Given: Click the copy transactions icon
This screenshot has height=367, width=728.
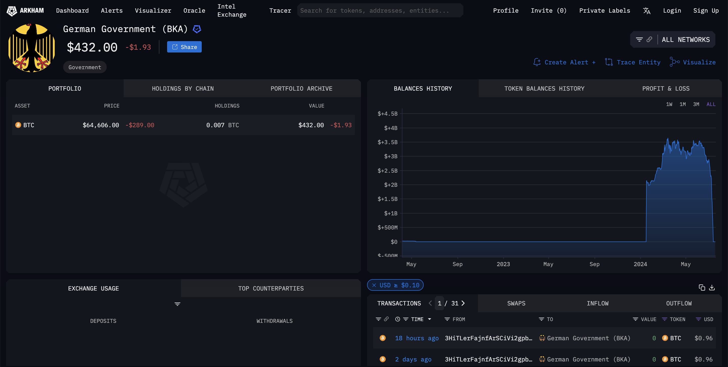Looking at the screenshot, I should pyautogui.click(x=702, y=287).
